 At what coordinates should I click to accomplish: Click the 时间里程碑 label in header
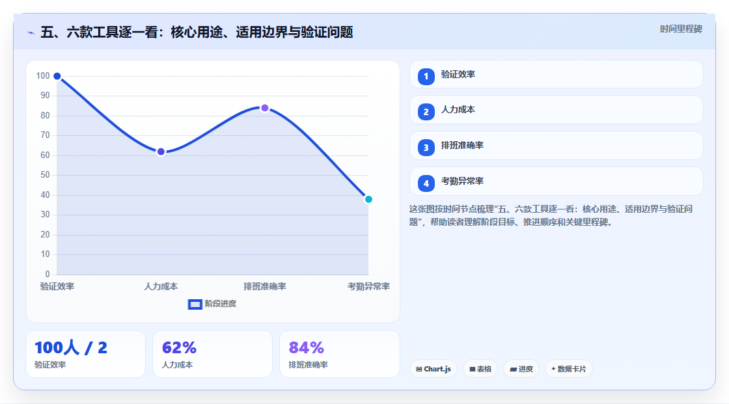(681, 29)
